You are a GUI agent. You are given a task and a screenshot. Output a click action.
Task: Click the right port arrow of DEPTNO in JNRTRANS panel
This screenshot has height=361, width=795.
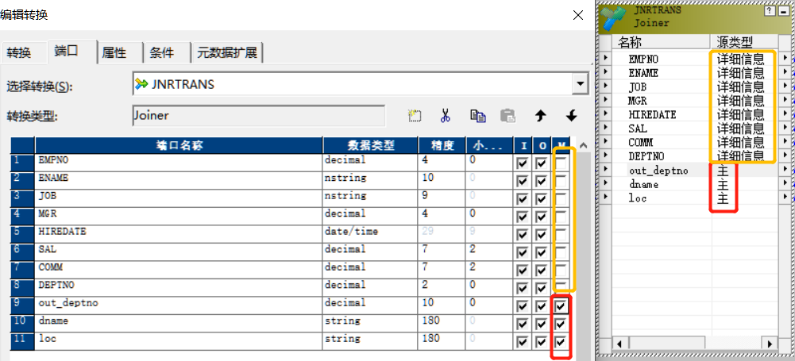(785, 155)
